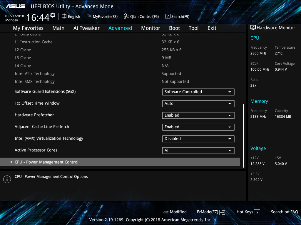Click the Hardware Monitor heading
The width and height of the screenshot is (301, 225).
coord(276,28)
